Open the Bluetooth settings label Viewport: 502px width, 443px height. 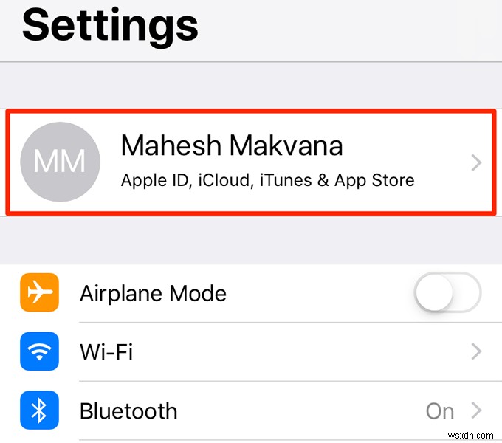128,411
